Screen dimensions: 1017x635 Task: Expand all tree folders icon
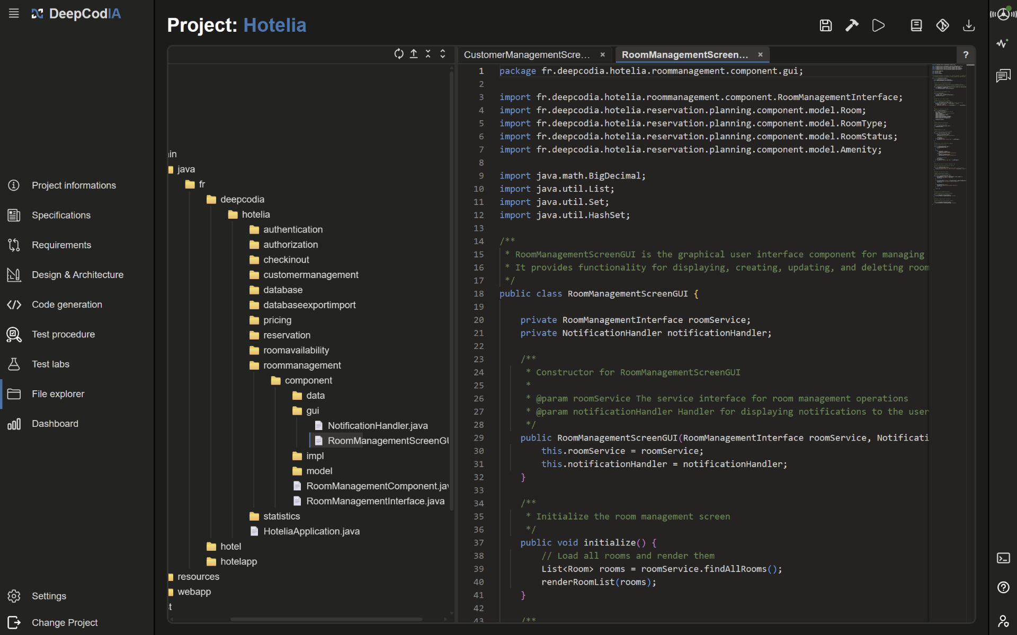443,54
